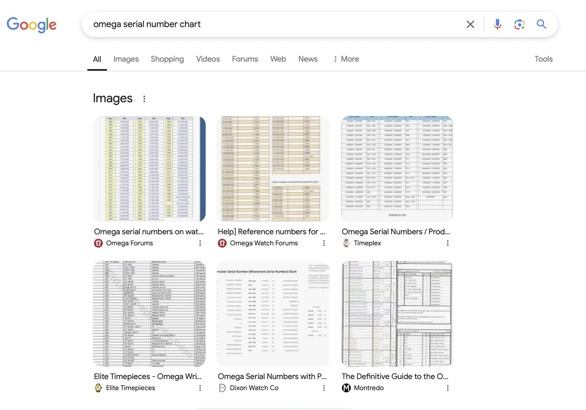This screenshot has width=586, height=410.
Task: Open the Omega Forums result options menu
Action: pyautogui.click(x=200, y=243)
